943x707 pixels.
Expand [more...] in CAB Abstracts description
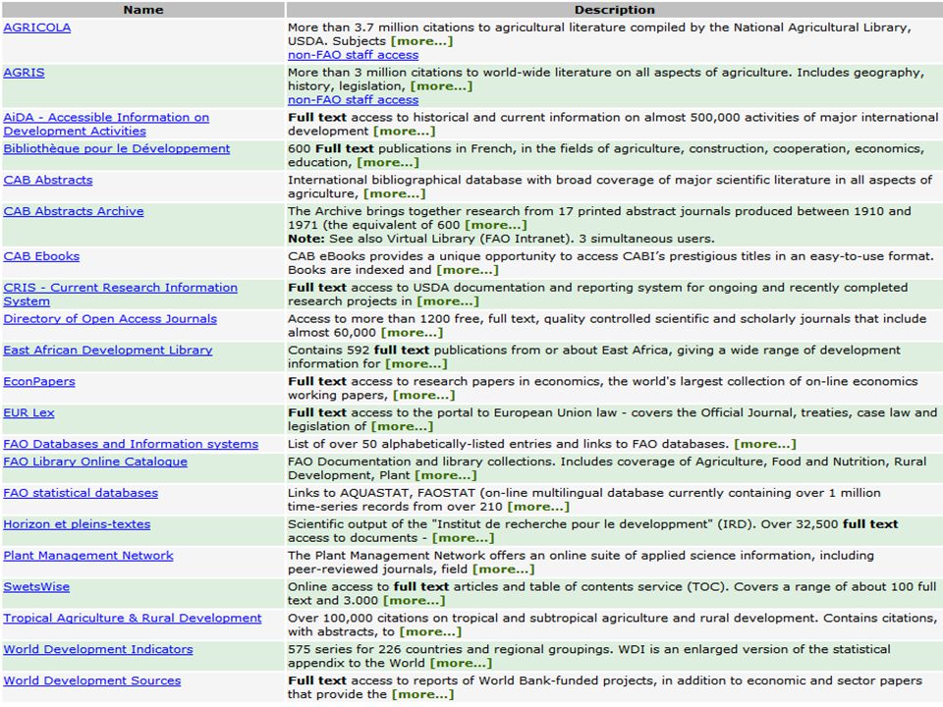click(x=395, y=193)
